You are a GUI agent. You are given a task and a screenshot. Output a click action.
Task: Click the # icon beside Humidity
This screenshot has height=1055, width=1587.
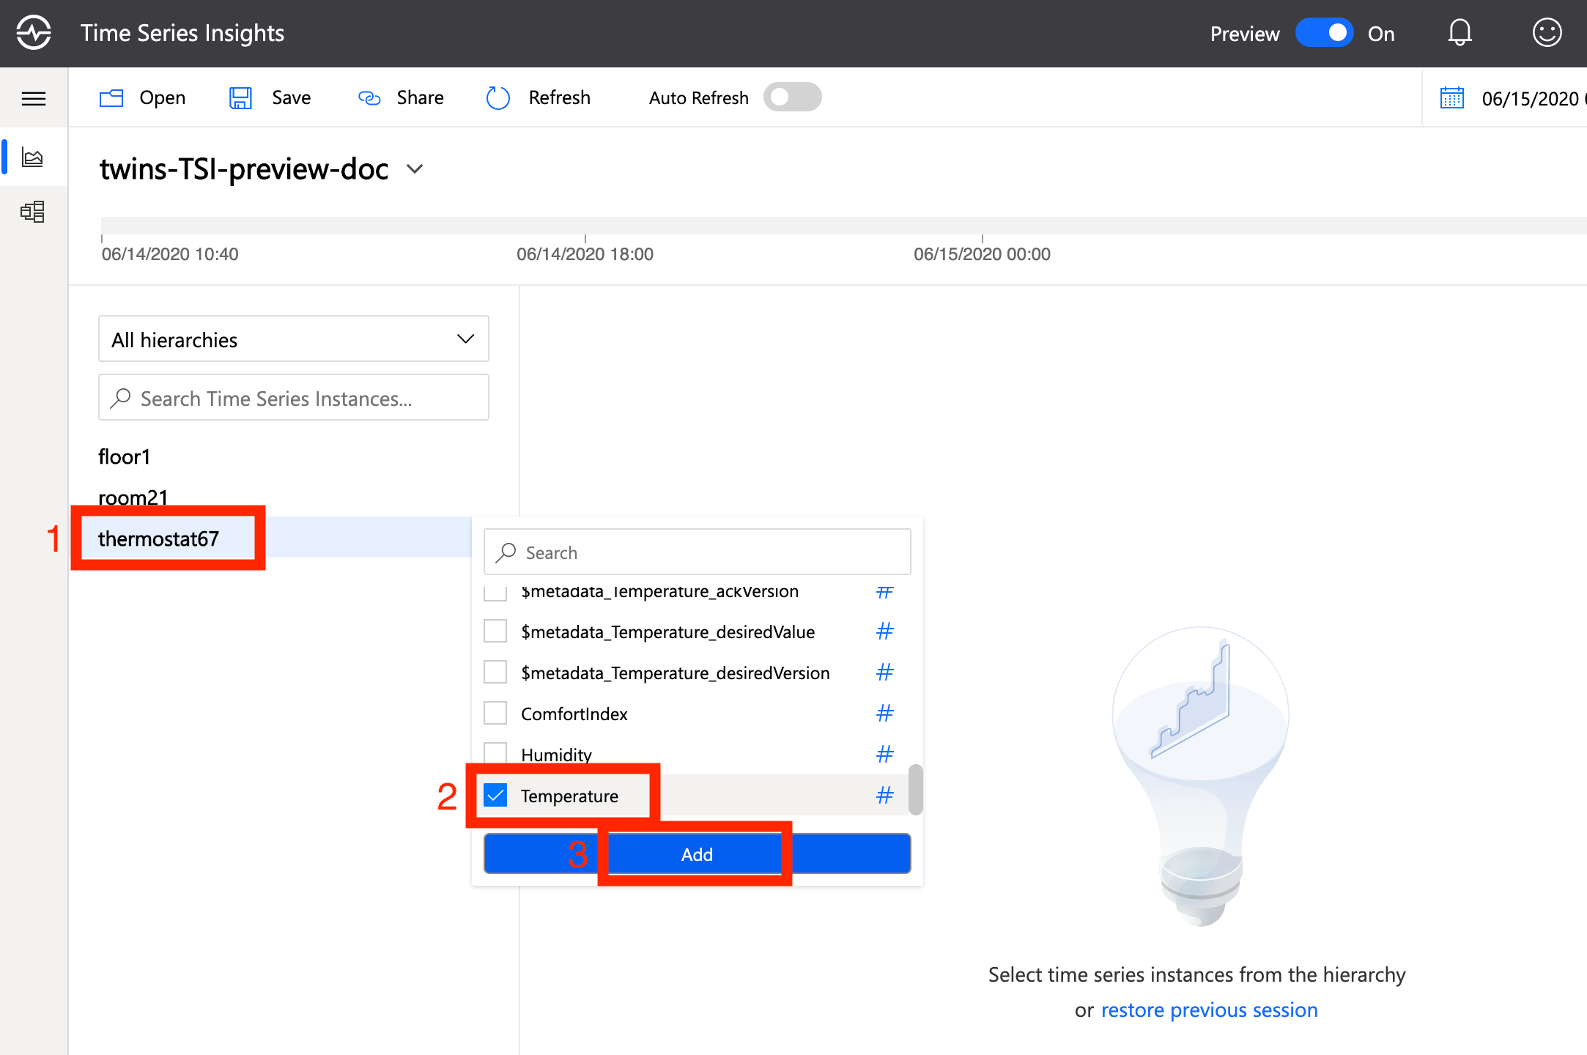pos(885,755)
